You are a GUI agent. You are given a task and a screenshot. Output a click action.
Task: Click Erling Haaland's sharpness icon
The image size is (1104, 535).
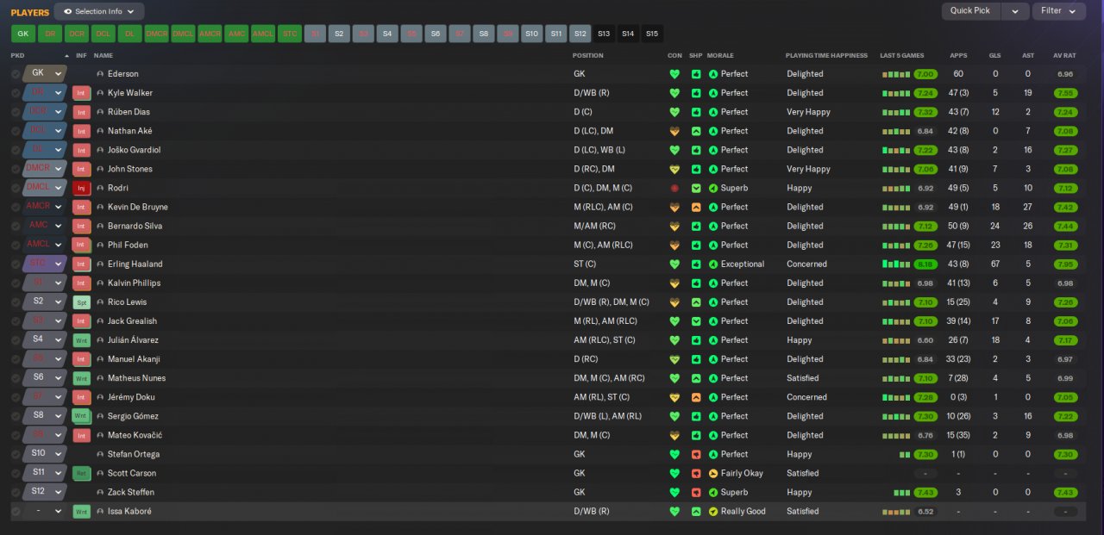(x=696, y=264)
